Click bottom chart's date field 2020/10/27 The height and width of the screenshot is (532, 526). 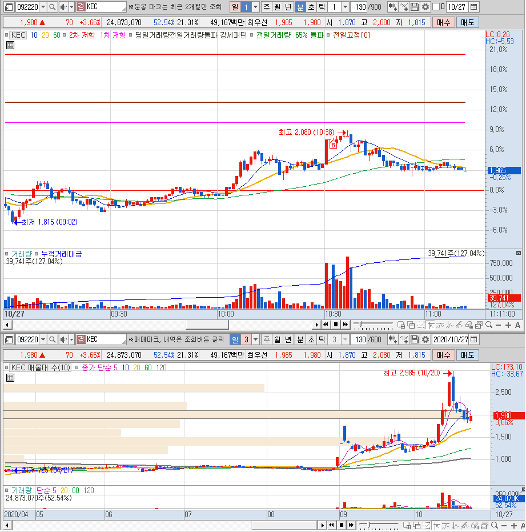tap(451, 339)
